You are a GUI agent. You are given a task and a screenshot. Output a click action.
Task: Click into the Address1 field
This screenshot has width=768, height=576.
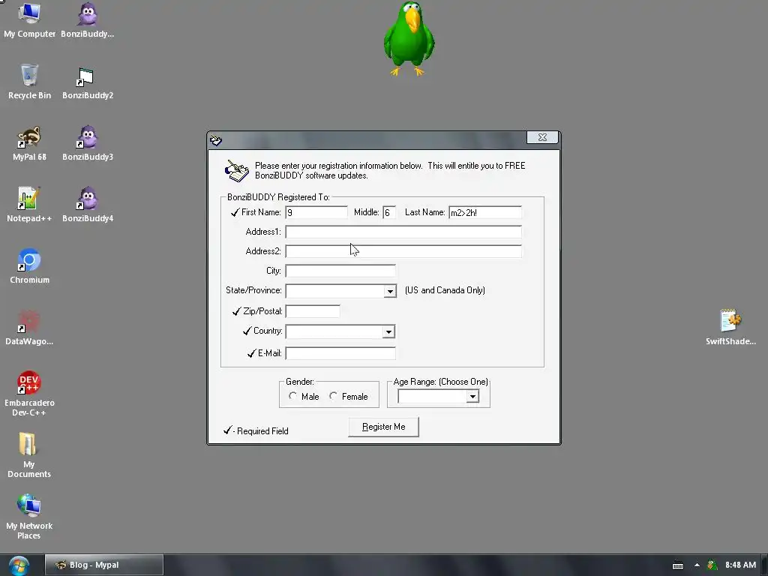(x=403, y=232)
